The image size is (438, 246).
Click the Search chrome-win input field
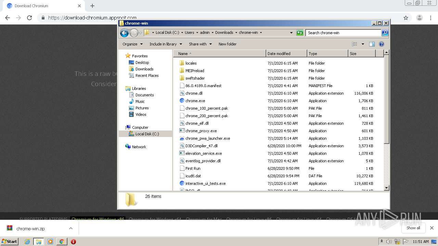(x=343, y=33)
